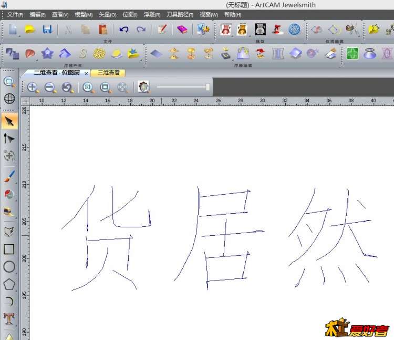Image resolution: width=394 pixels, height=340 pixels.
Task: Click the globe icon in the left sidebar
Action: [9, 98]
